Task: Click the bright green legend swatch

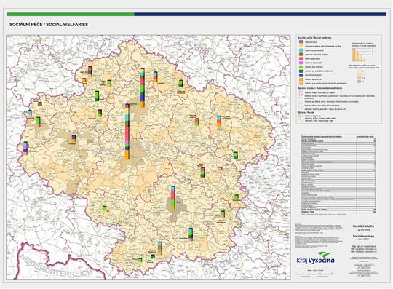Action: 301,67
